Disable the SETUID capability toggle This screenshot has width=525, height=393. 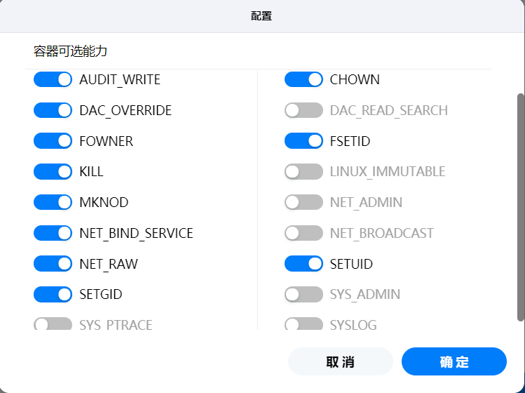click(304, 264)
